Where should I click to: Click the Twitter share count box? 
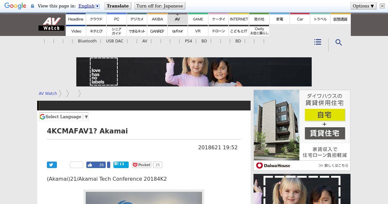click(x=76, y=165)
